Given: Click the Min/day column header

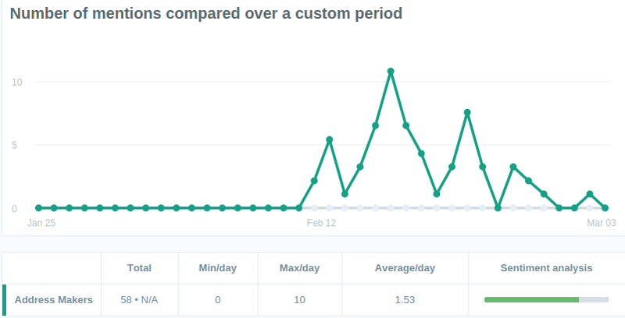Looking at the screenshot, I should click(x=217, y=268).
